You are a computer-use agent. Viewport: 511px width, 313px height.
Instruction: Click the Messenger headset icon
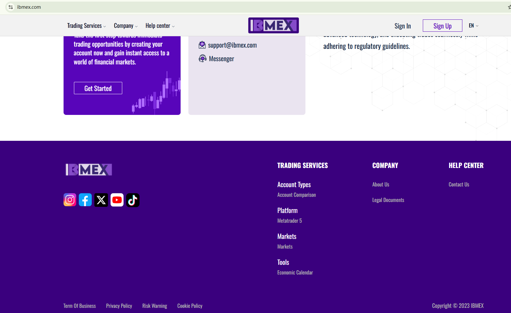(x=203, y=59)
